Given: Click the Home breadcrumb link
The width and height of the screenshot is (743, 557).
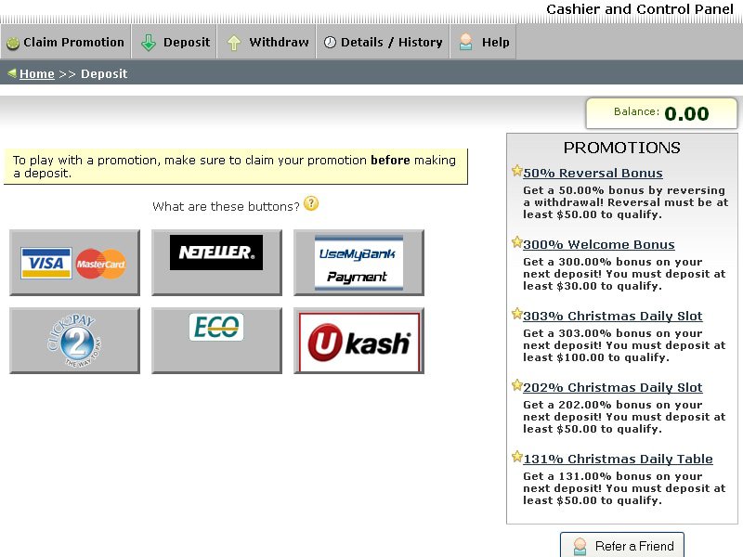Looking at the screenshot, I should point(37,74).
